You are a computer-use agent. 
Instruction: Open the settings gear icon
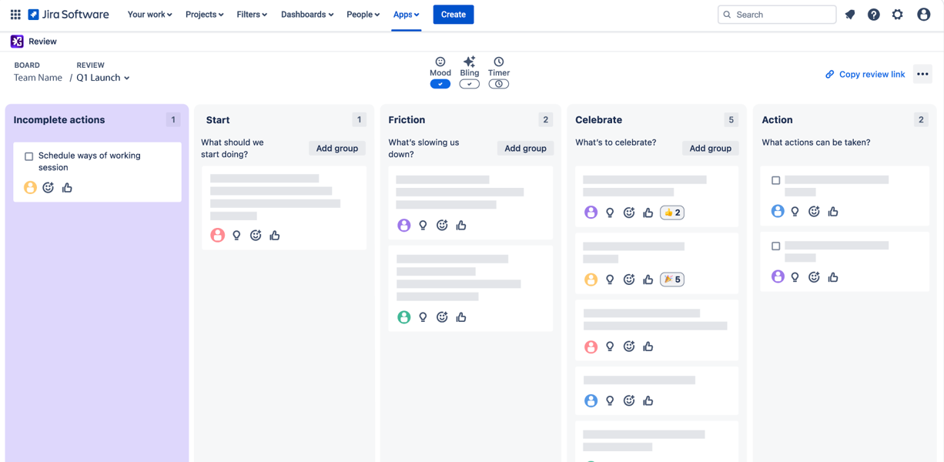(x=898, y=15)
